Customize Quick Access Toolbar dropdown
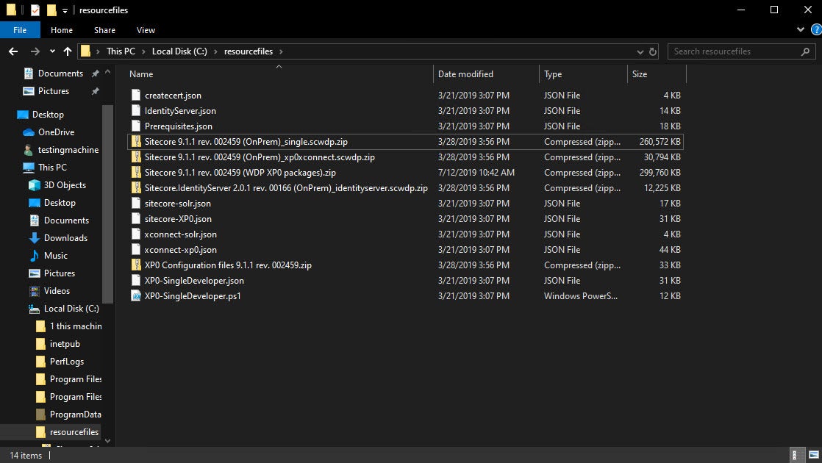The image size is (822, 463). (65, 10)
